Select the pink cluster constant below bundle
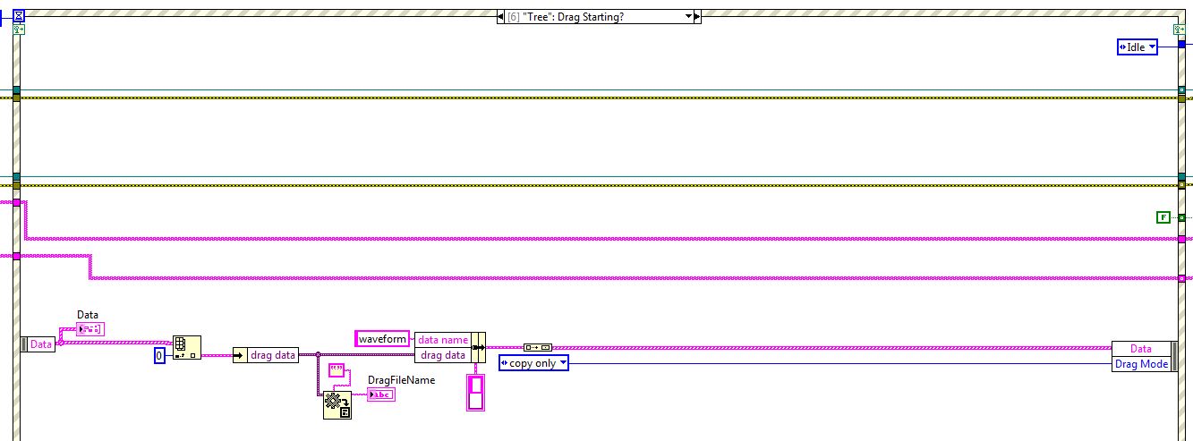 (x=475, y=393)
